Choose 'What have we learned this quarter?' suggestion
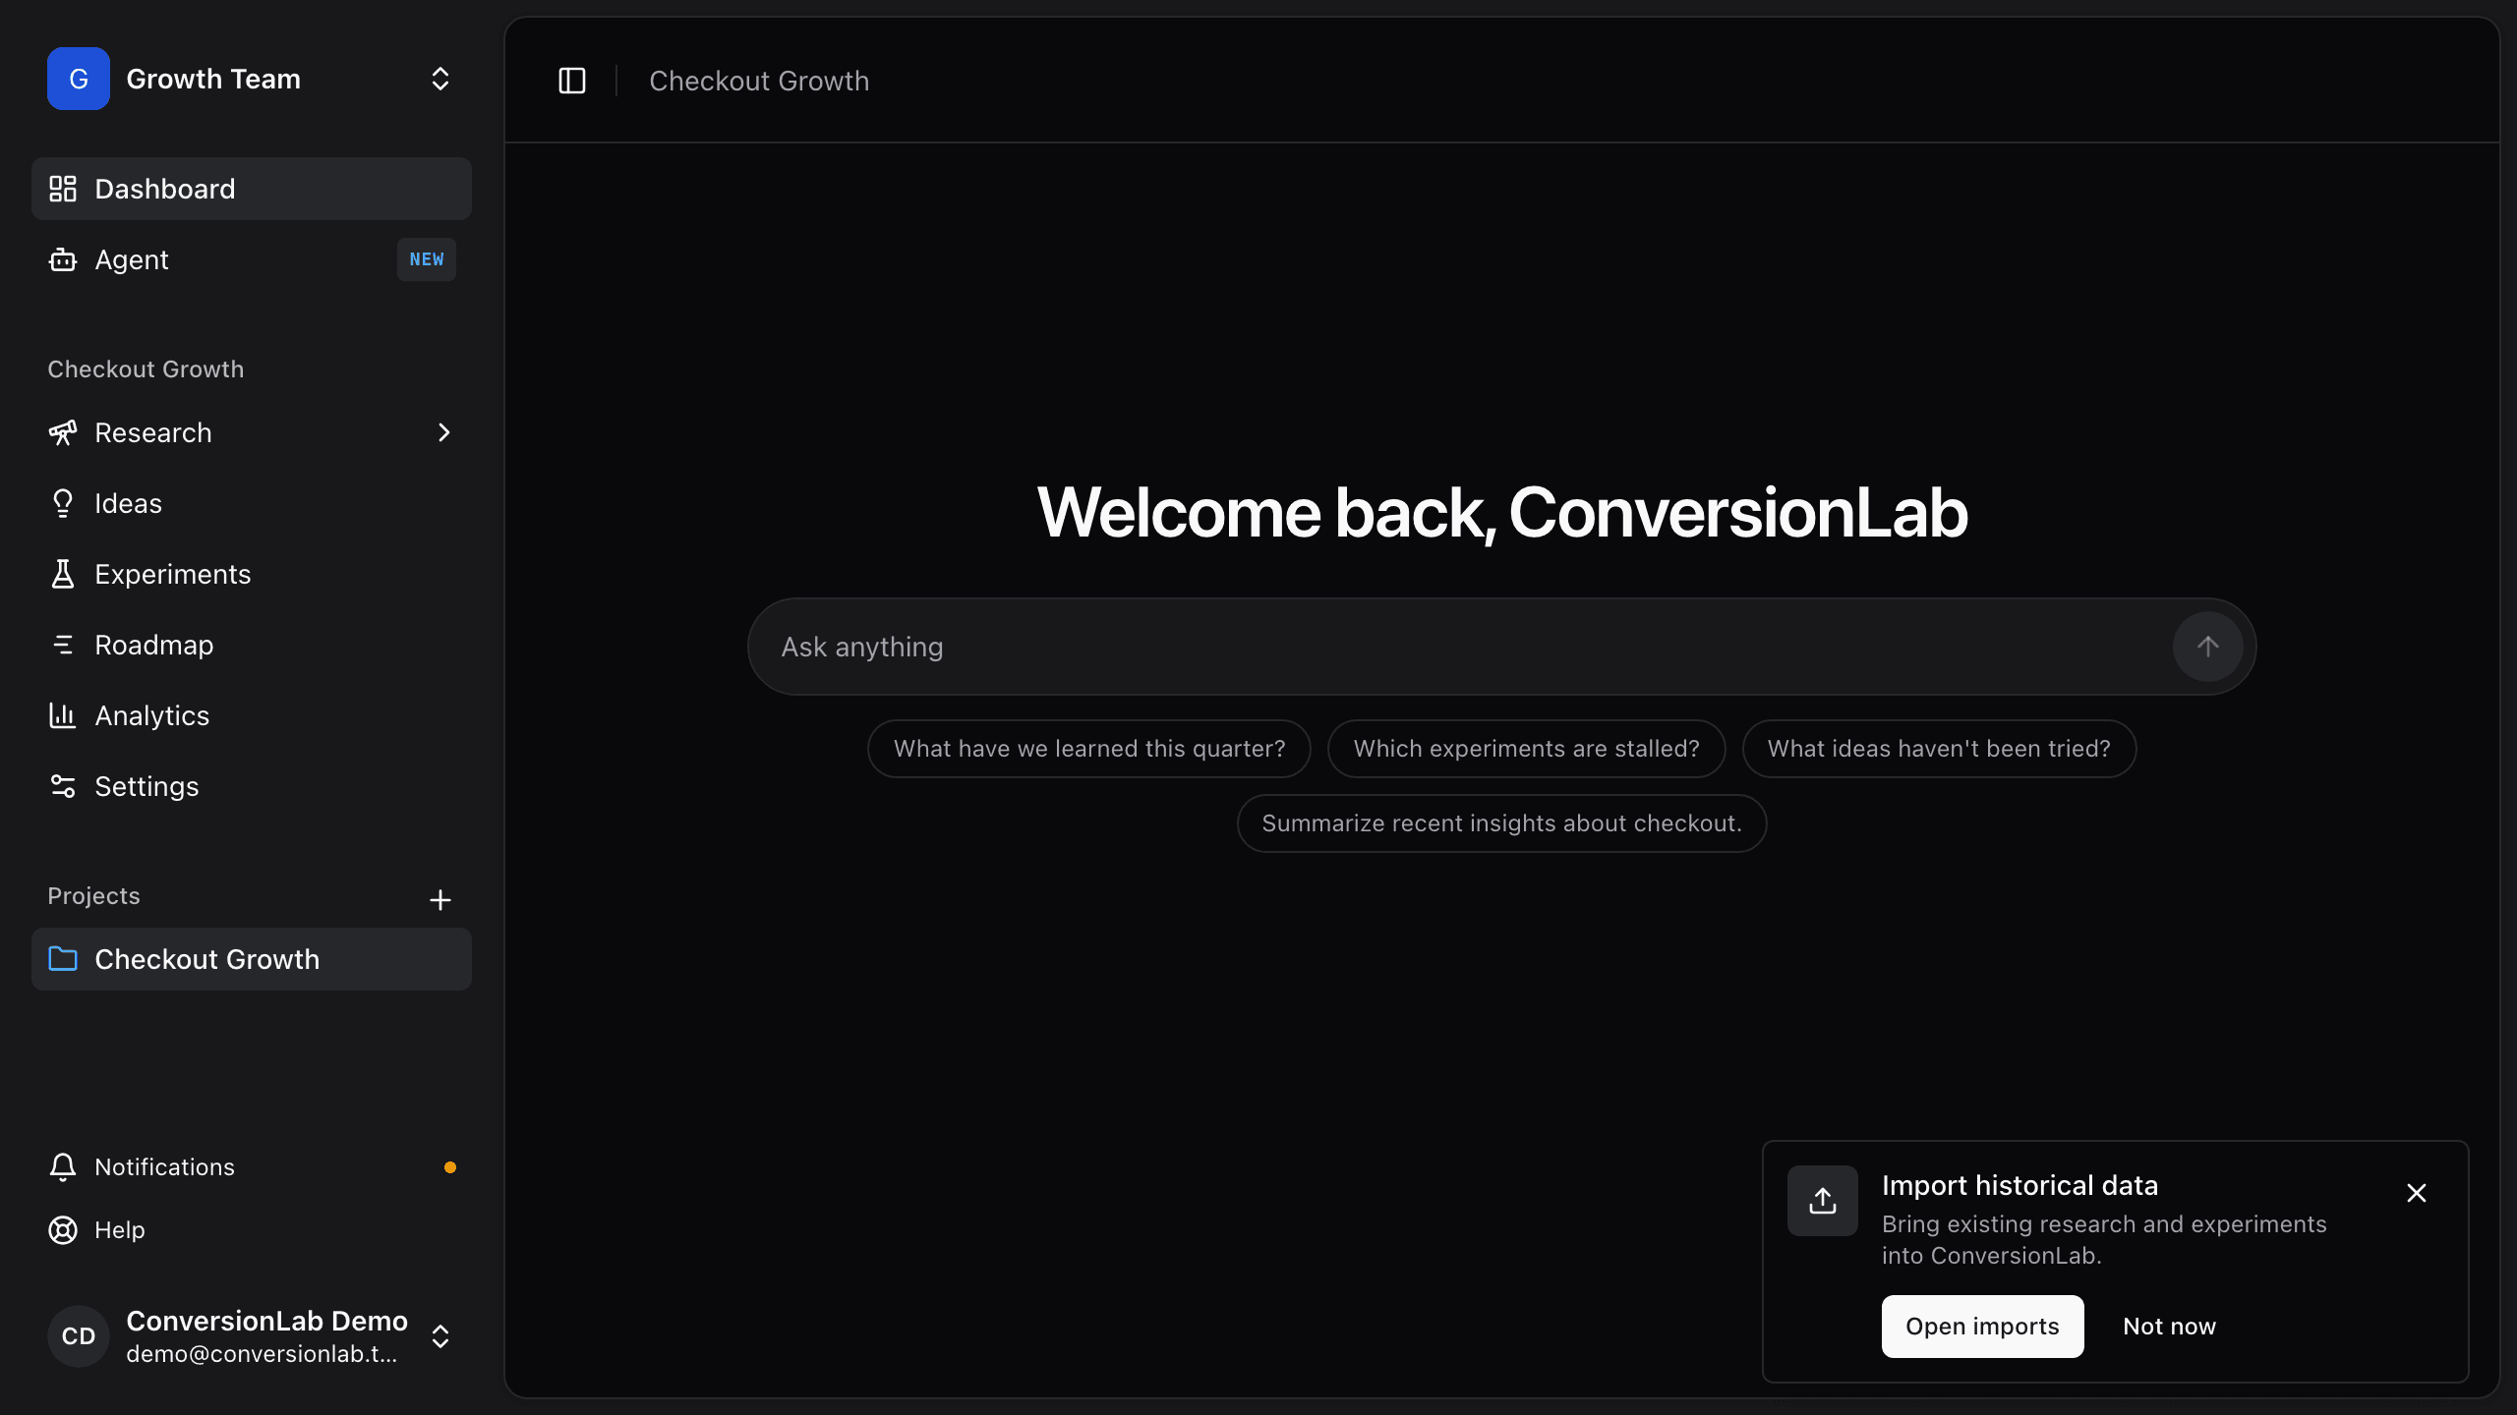Image resolution: width=2517 pixels, height=1415 pixels. pyautogui.click(x=1089, y=749)
